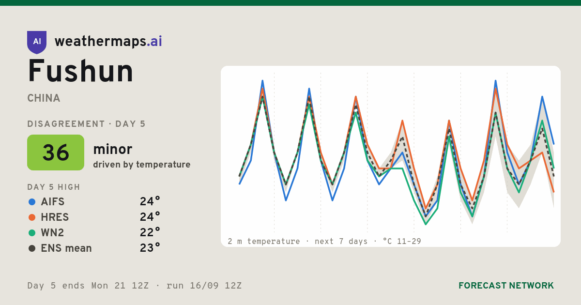Click the AI shield logo icon
This screenshot has height=305, width=581.
tap(37, 42)
